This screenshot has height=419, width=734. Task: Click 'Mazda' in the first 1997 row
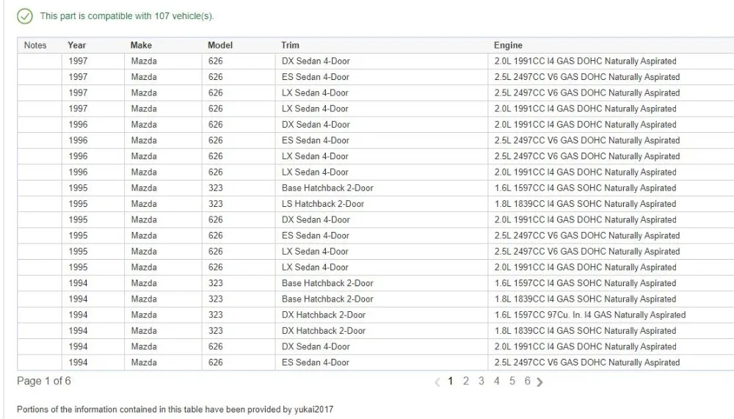[x=144, y=62]
